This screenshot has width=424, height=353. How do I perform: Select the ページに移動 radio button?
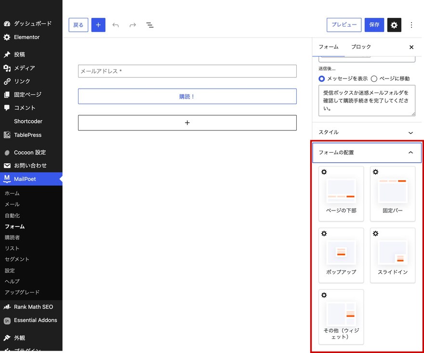tap(374, 78)
